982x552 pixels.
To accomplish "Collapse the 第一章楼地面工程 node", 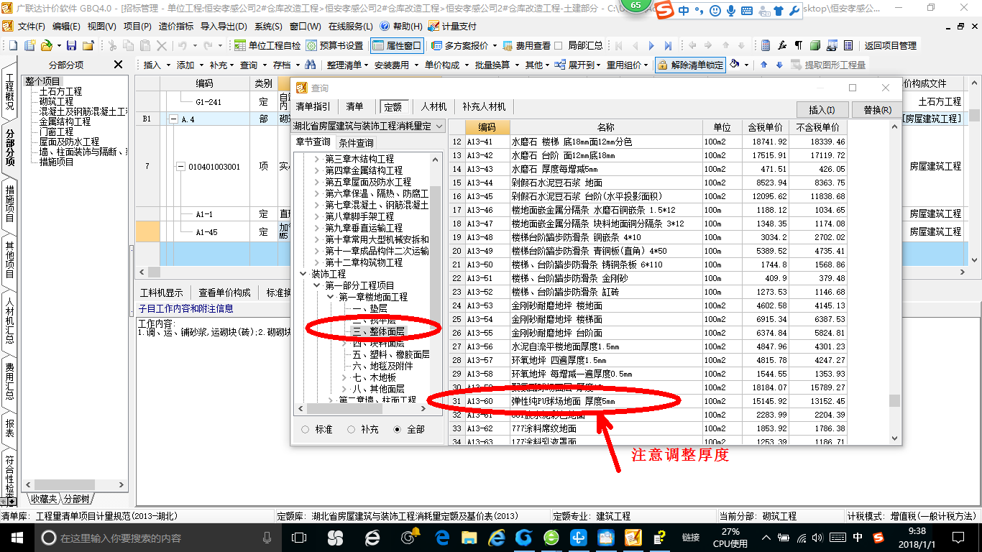I will click(x=331, y=297).
